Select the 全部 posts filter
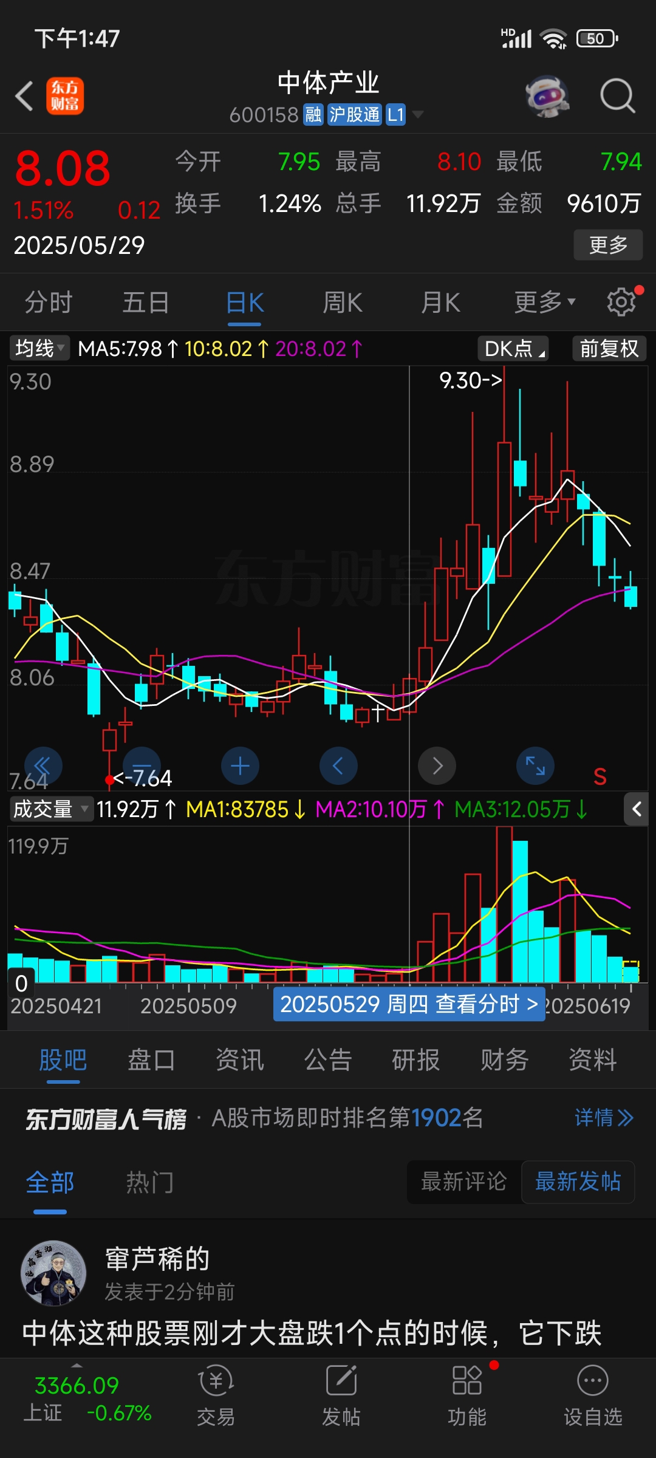Viewport: 656px width, 1458px height. tap(50, 1182)
